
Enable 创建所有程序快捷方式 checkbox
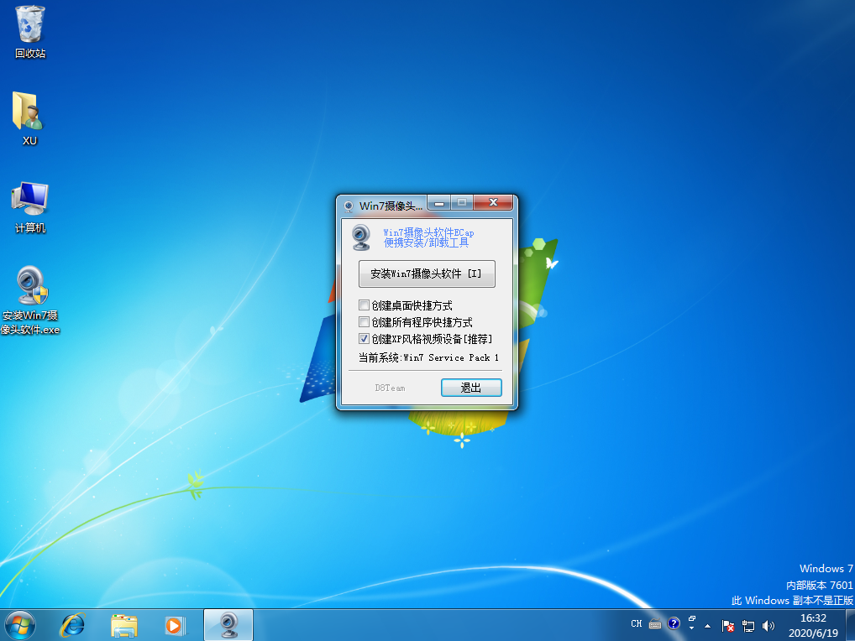pos(365,322)
